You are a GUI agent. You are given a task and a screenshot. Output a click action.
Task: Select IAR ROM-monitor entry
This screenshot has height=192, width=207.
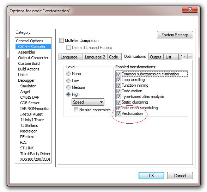[35, 109]
